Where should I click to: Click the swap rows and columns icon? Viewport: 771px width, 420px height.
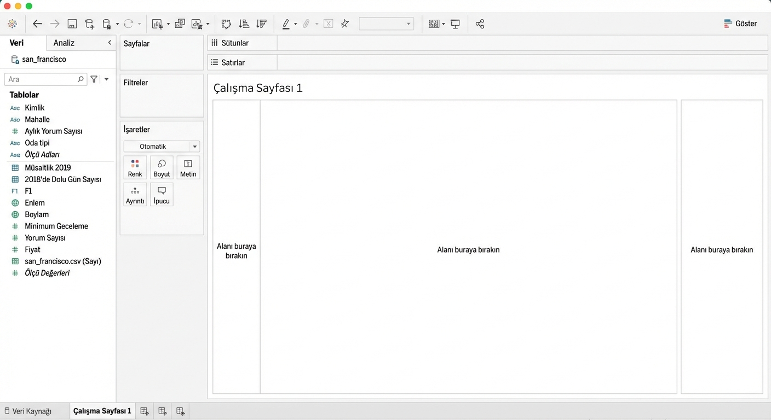[x=226, y=24]
